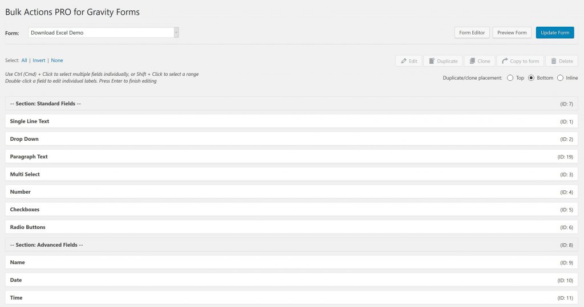Select Bottom duplicate placement radio
This screenshot has height=307, width=584.
[x=531, y=78]
